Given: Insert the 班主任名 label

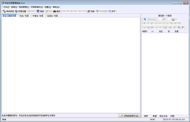Looking at the screenshot, I should pos(163,116).
